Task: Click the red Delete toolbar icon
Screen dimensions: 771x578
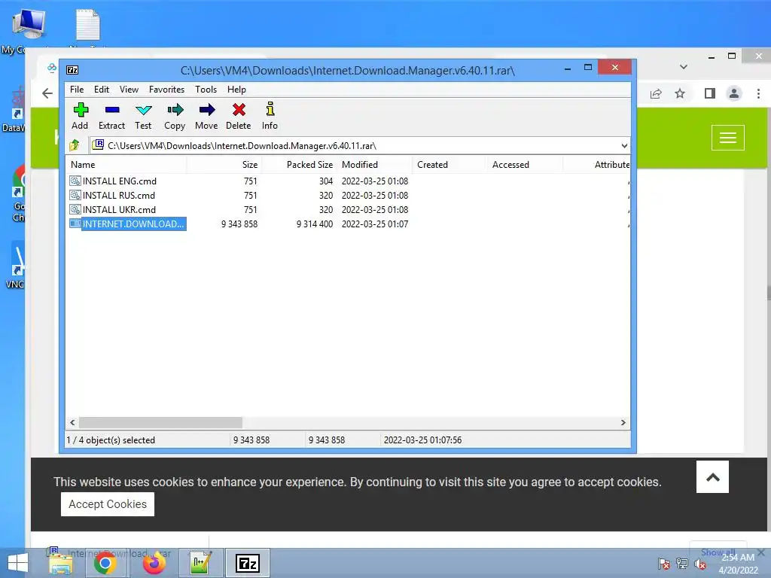Action: click(x=239, y=116)
